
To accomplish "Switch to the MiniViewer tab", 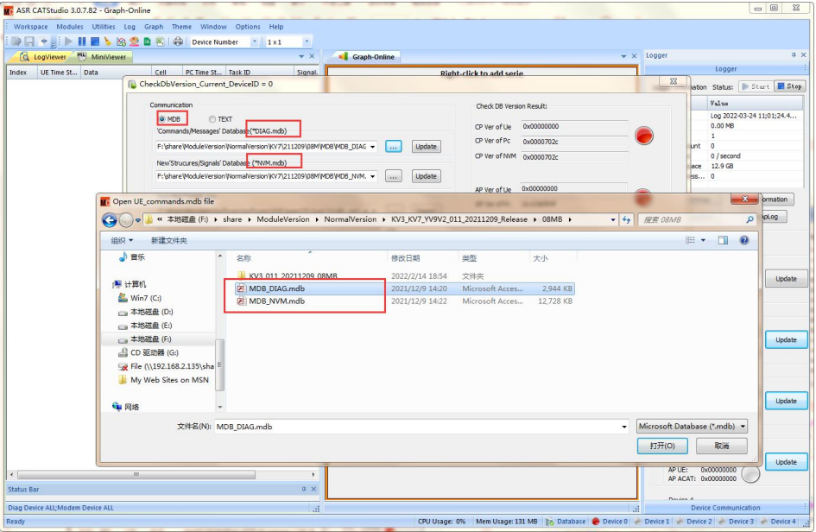I will coord(103,57).
